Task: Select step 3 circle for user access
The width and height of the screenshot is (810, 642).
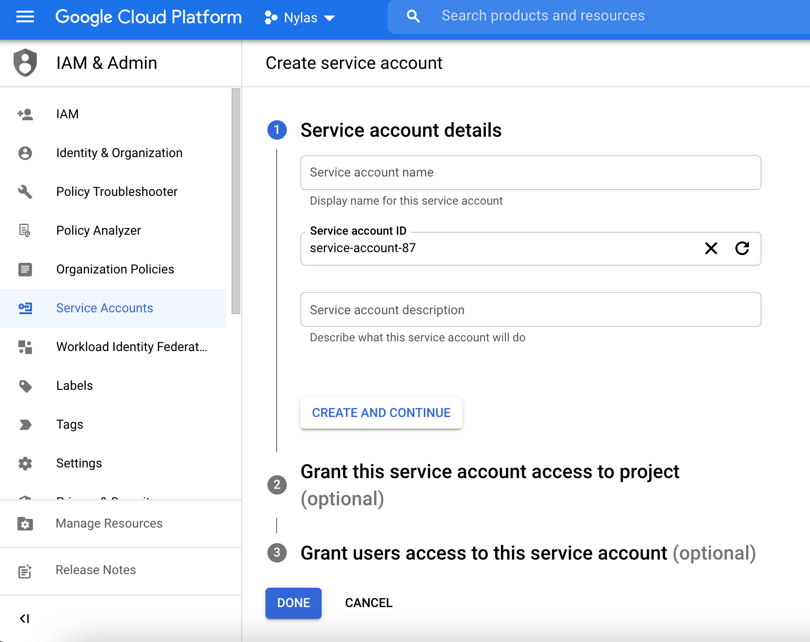Action: click(277, 553)
